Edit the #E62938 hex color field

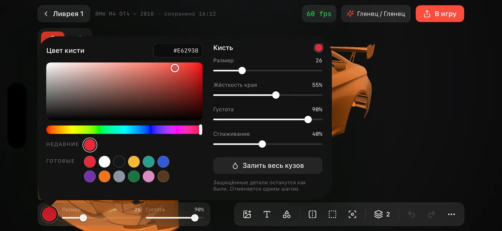pos(178,51)
